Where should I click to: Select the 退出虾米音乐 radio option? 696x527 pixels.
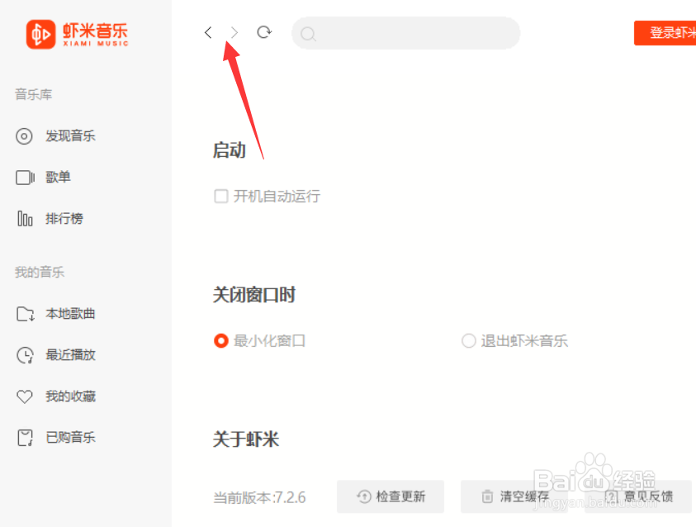(469, 341)
